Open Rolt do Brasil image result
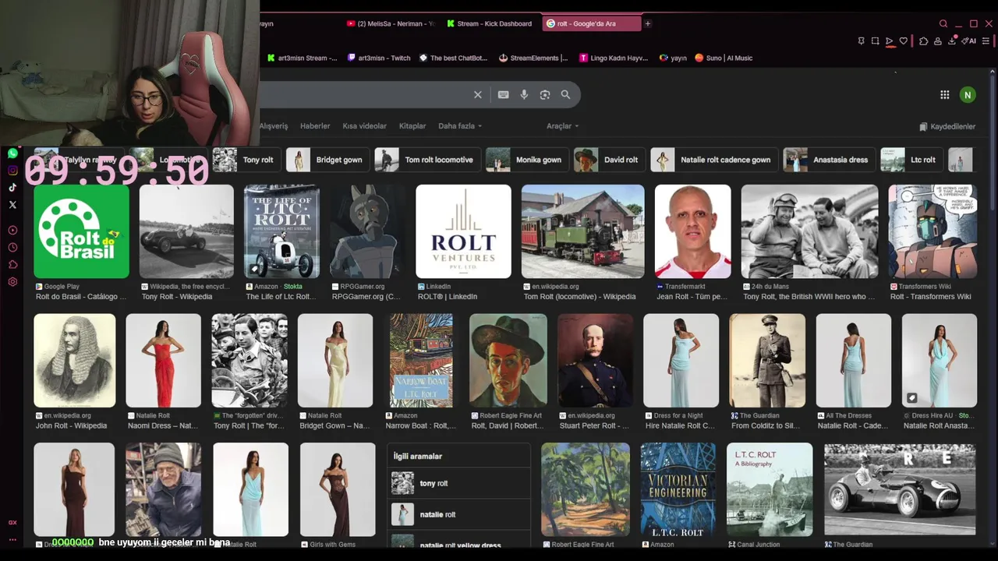 (x=81, y=231)
